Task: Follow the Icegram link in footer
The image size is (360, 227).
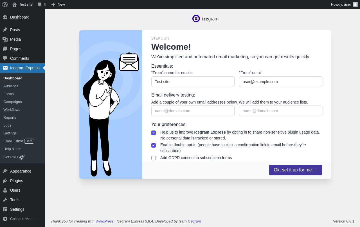Action: point(194,221)
